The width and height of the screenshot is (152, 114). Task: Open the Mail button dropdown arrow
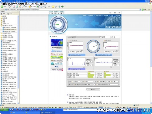pyautogui.click(x=43, y=7)
